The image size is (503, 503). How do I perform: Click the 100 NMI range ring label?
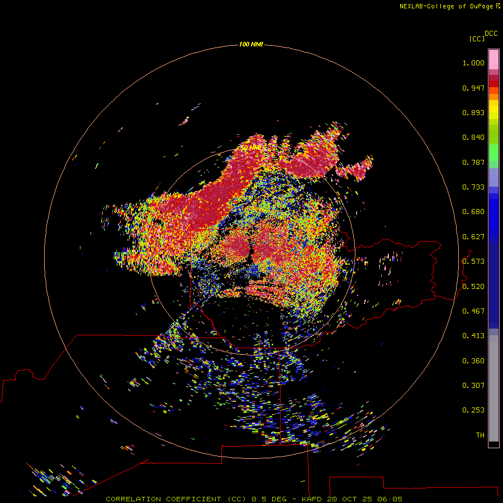(x=251, y=44)
